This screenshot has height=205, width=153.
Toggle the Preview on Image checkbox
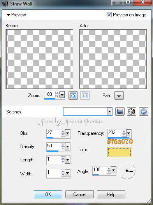coord(109,15)
